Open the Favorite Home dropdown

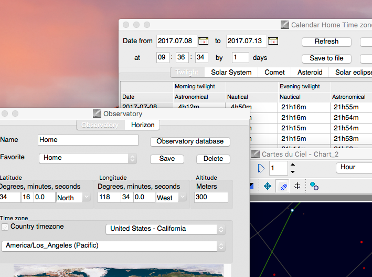point(88,158)
